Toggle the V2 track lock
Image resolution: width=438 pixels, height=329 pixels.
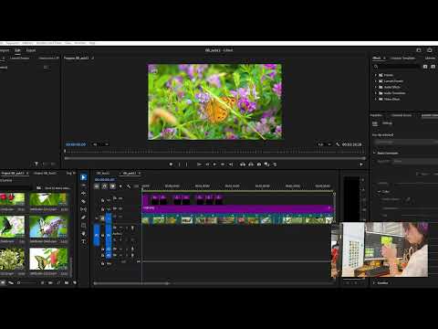102,209
